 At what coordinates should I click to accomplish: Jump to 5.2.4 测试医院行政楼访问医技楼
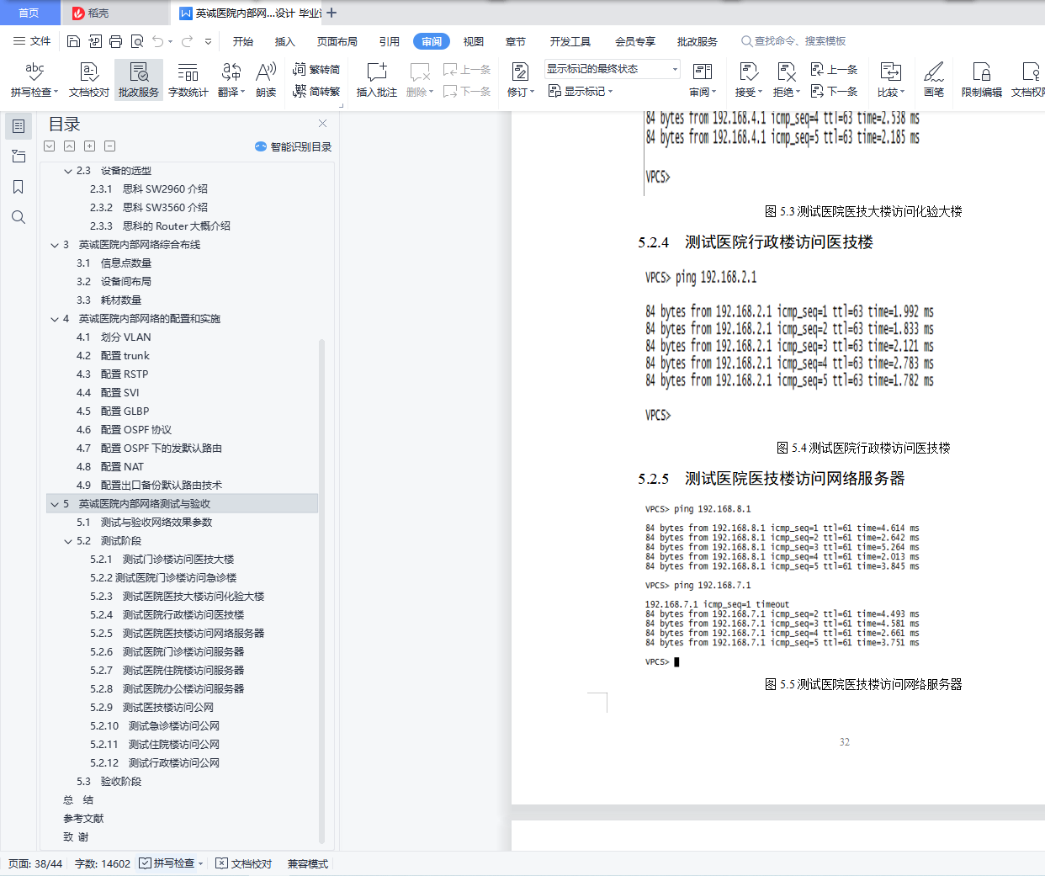(x=167, y=615)
